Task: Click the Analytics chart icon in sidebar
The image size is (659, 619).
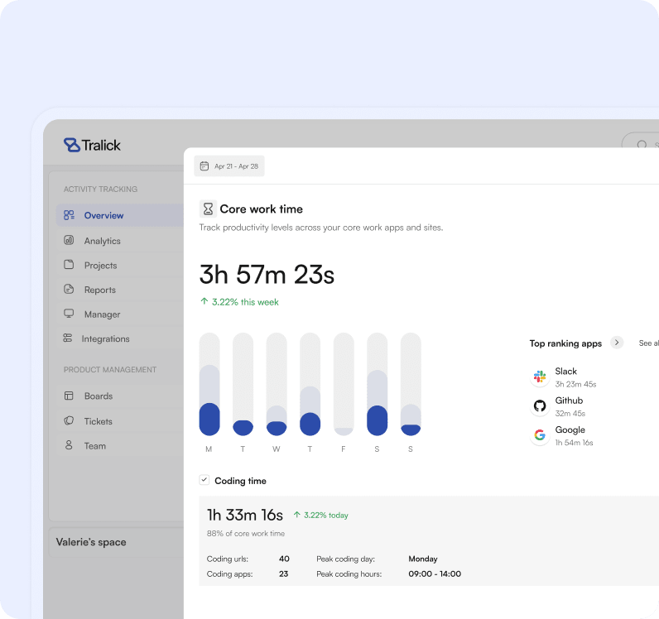Action: tap(69, 241)
